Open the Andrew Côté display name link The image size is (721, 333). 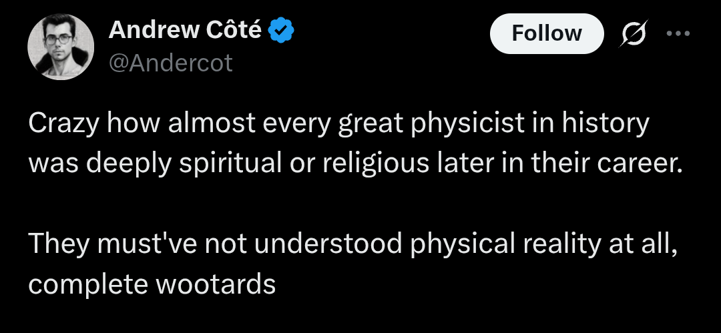[184, 30]
